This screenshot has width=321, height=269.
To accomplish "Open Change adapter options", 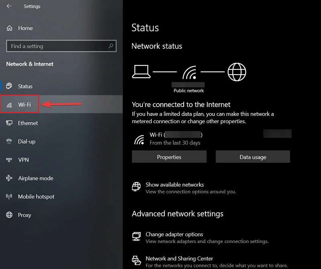I will click(174, 235).
